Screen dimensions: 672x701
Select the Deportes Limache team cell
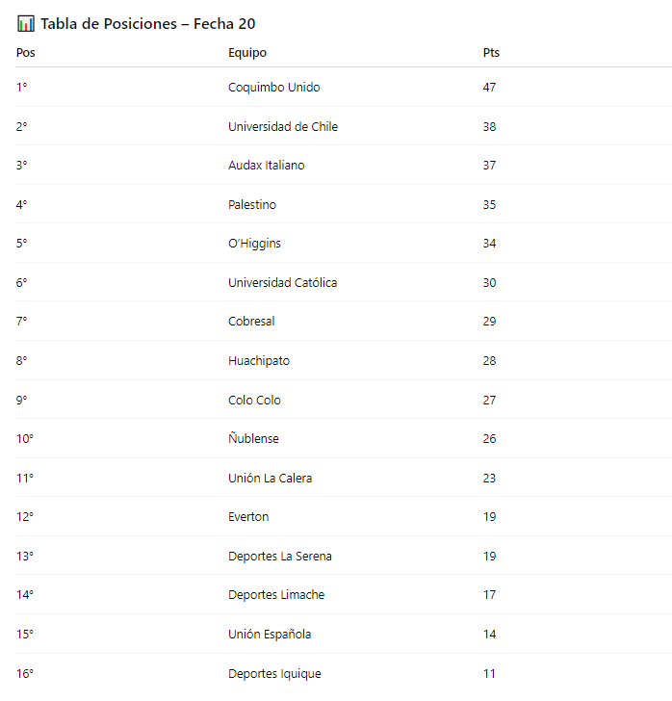pos(276,595)
